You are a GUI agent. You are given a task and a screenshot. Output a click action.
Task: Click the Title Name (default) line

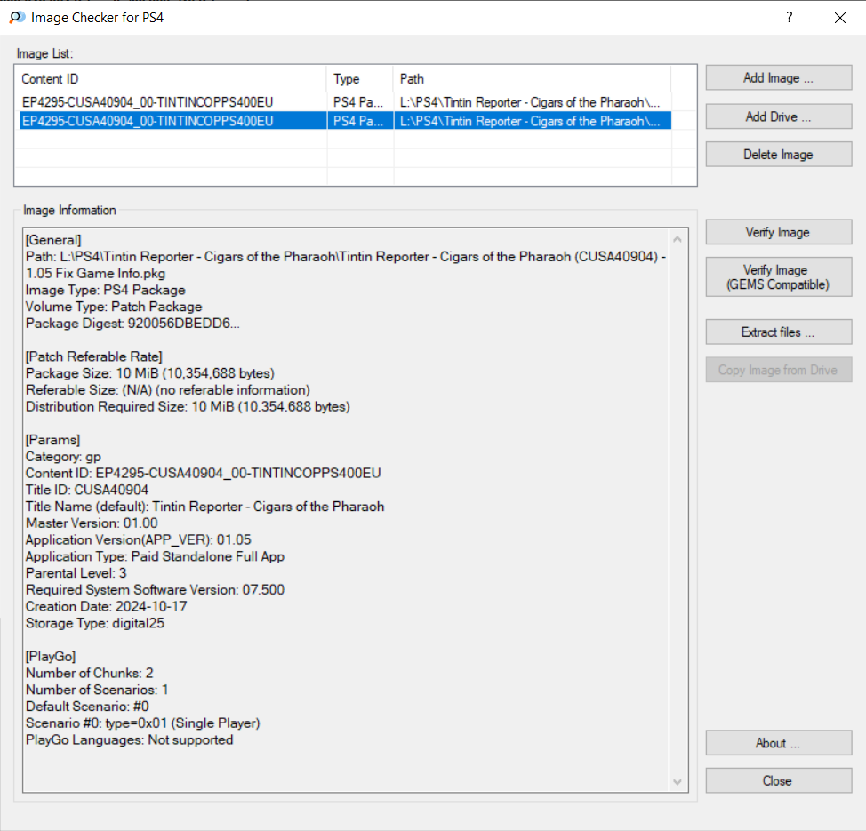[x=204, y=507]
